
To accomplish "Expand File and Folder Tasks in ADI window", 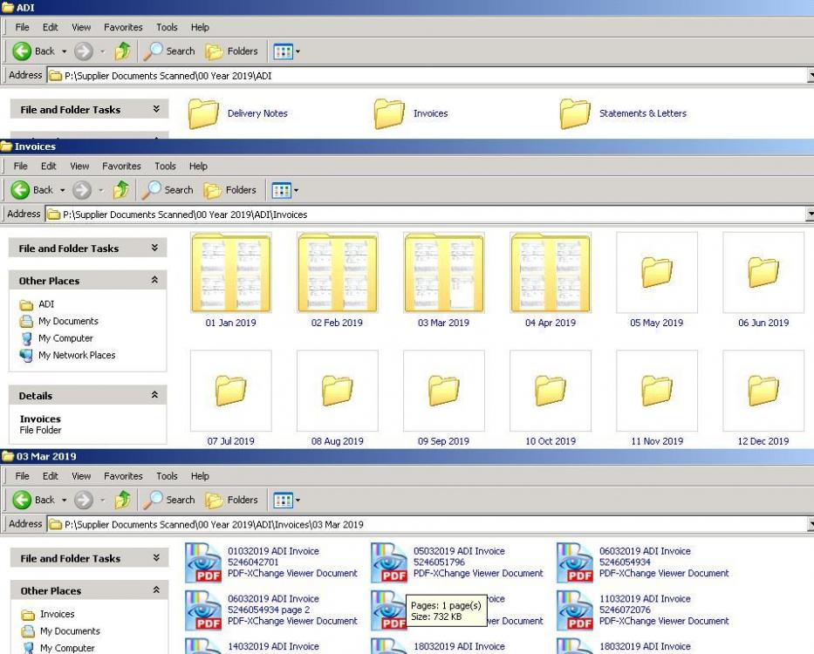I will pyautogui.click(x=156, y=109).
